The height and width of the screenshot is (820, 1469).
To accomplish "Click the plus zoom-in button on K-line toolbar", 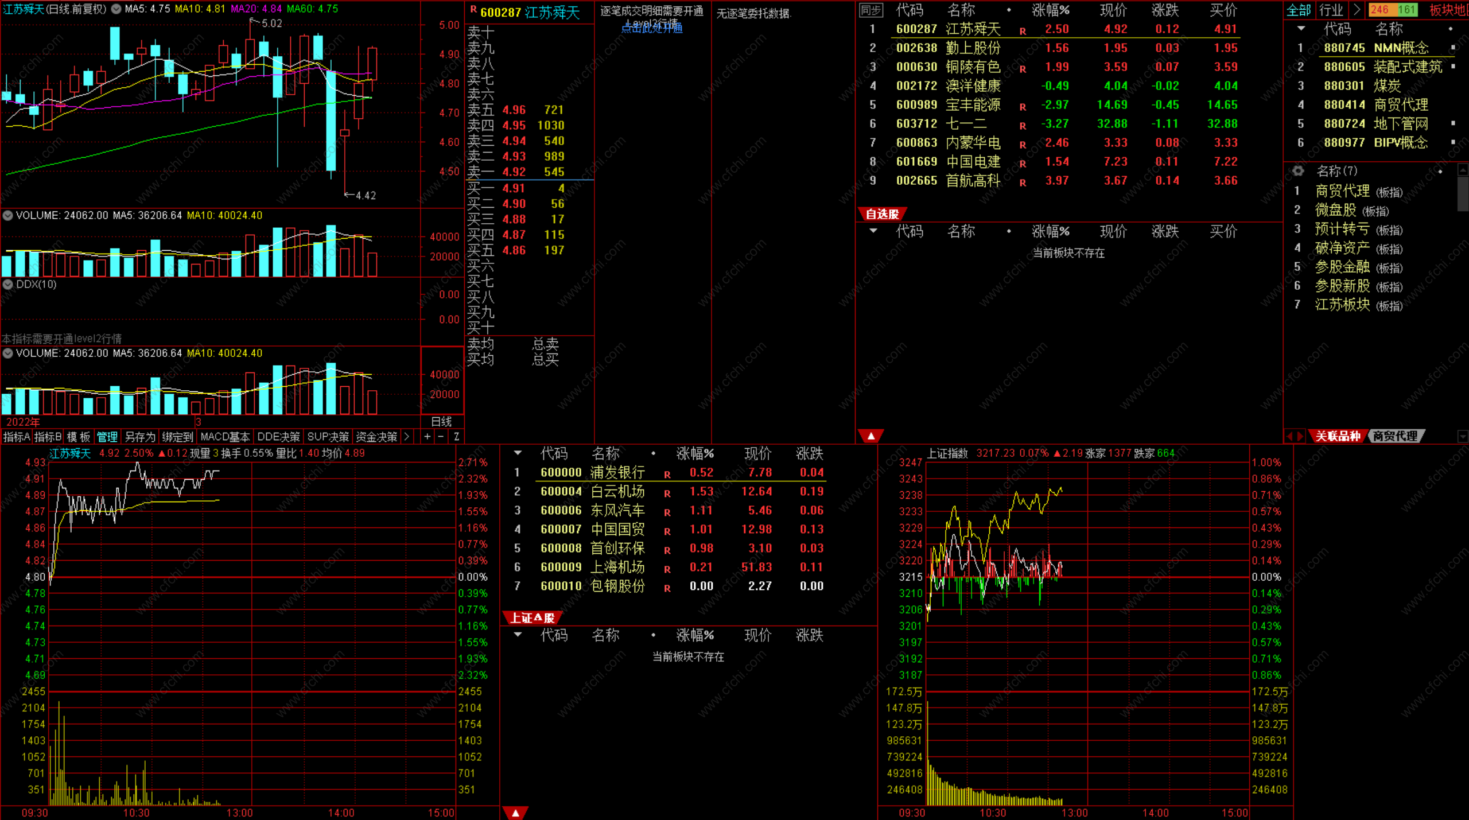I will click(427, 437).
